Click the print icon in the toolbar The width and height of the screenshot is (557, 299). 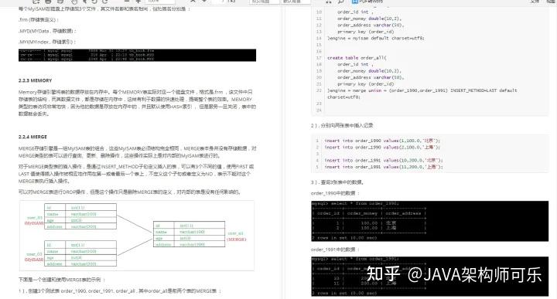[x=60, y=2]
